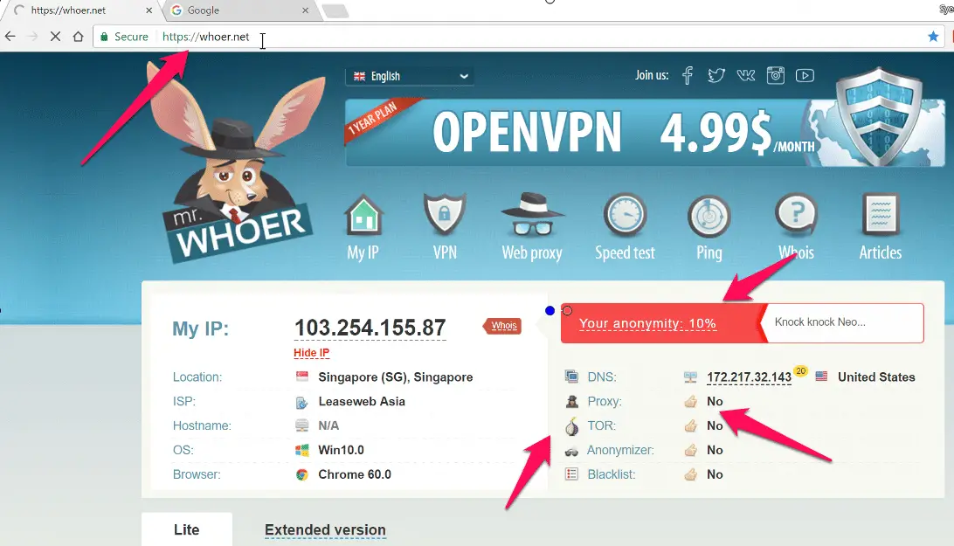
Task: Click the Singapore flag icon
Action: point(301,377)
